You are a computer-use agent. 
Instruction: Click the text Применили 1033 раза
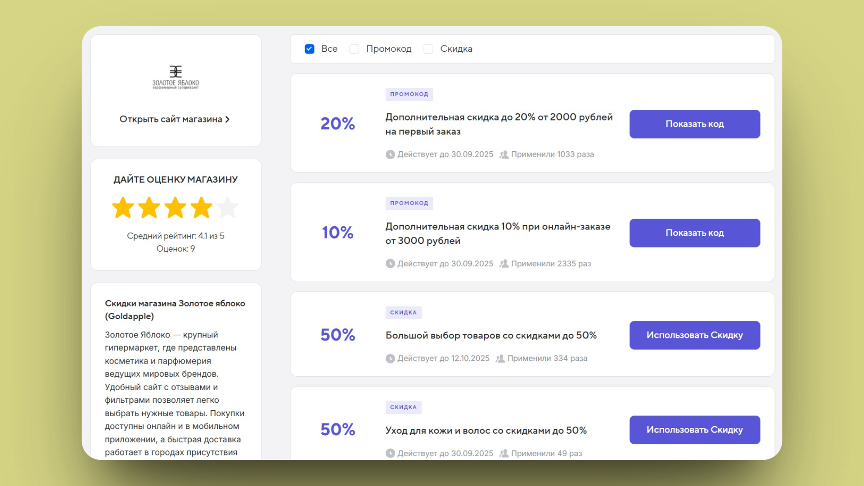[x=552, y=154]
